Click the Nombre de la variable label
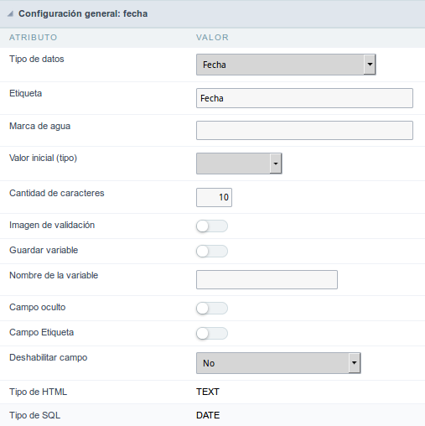Image resolution: width=425 pixels, height=426 pixels. pos(54,275)
